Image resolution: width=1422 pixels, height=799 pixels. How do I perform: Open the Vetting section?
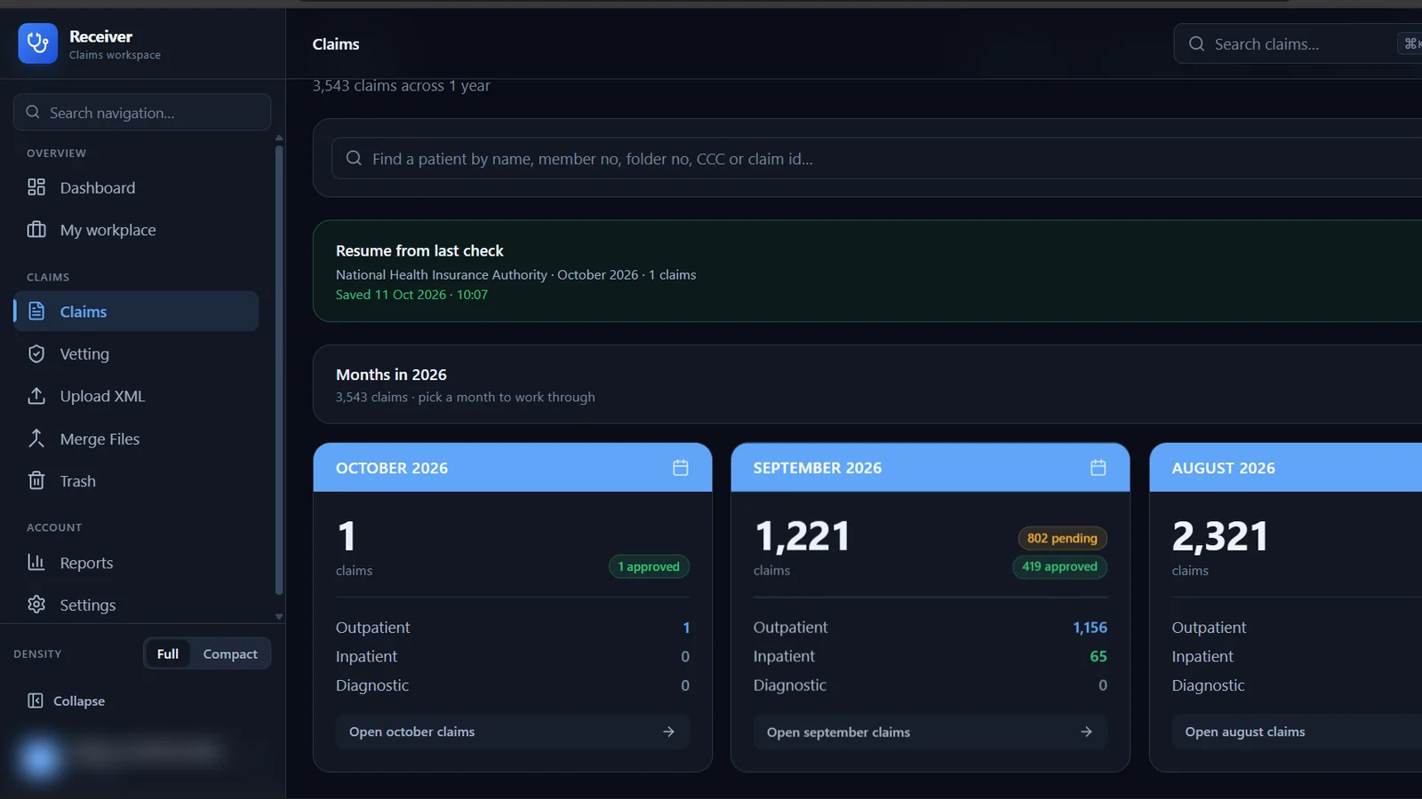[136, 354]
